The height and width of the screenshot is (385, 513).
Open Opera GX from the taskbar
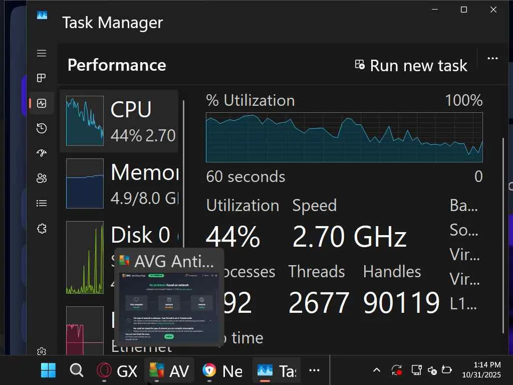click(x=117, y=370)
